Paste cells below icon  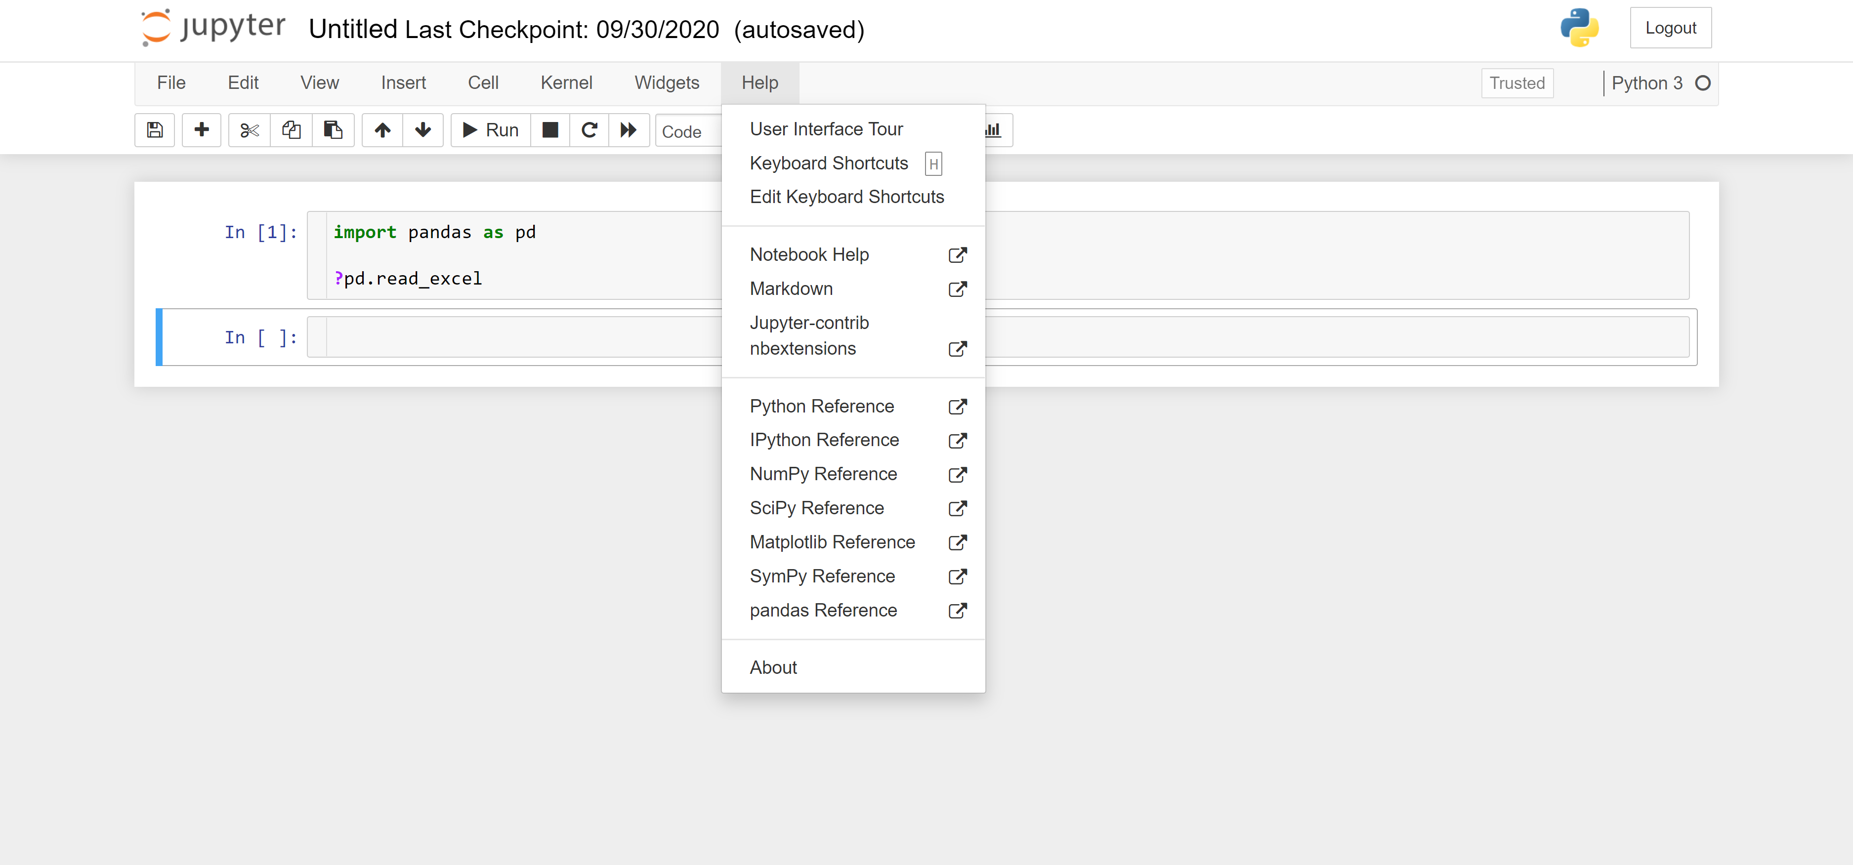pos(333,130)
